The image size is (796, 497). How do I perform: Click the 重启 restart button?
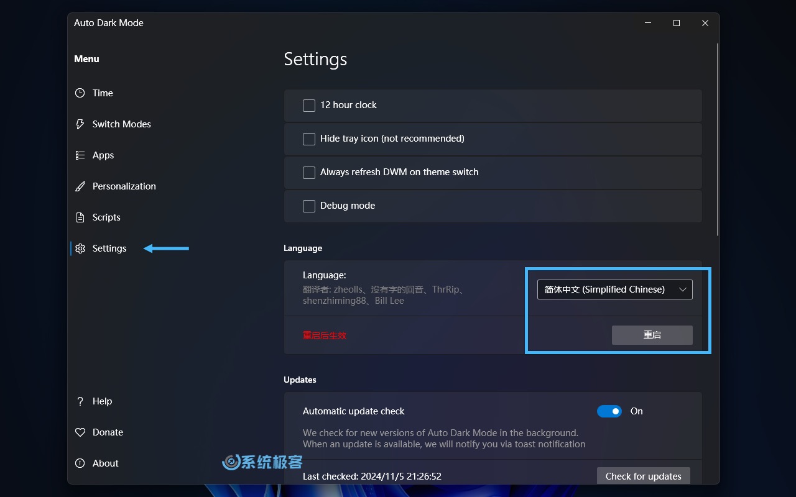652,335
